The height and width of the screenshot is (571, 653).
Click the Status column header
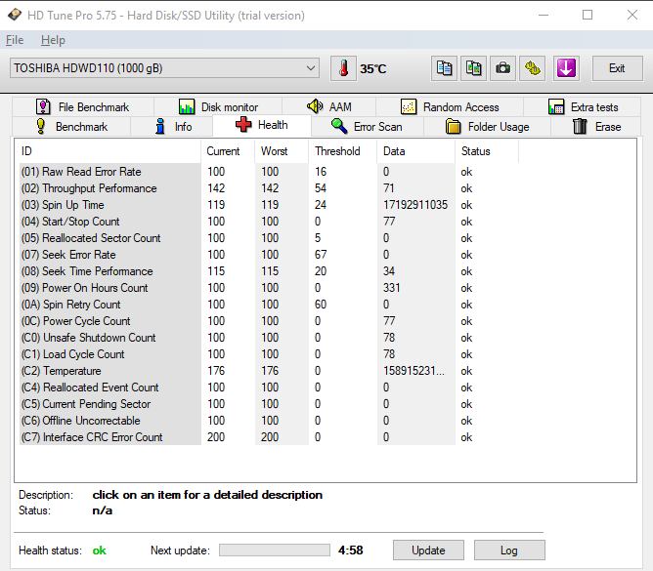tap(487, 151)
